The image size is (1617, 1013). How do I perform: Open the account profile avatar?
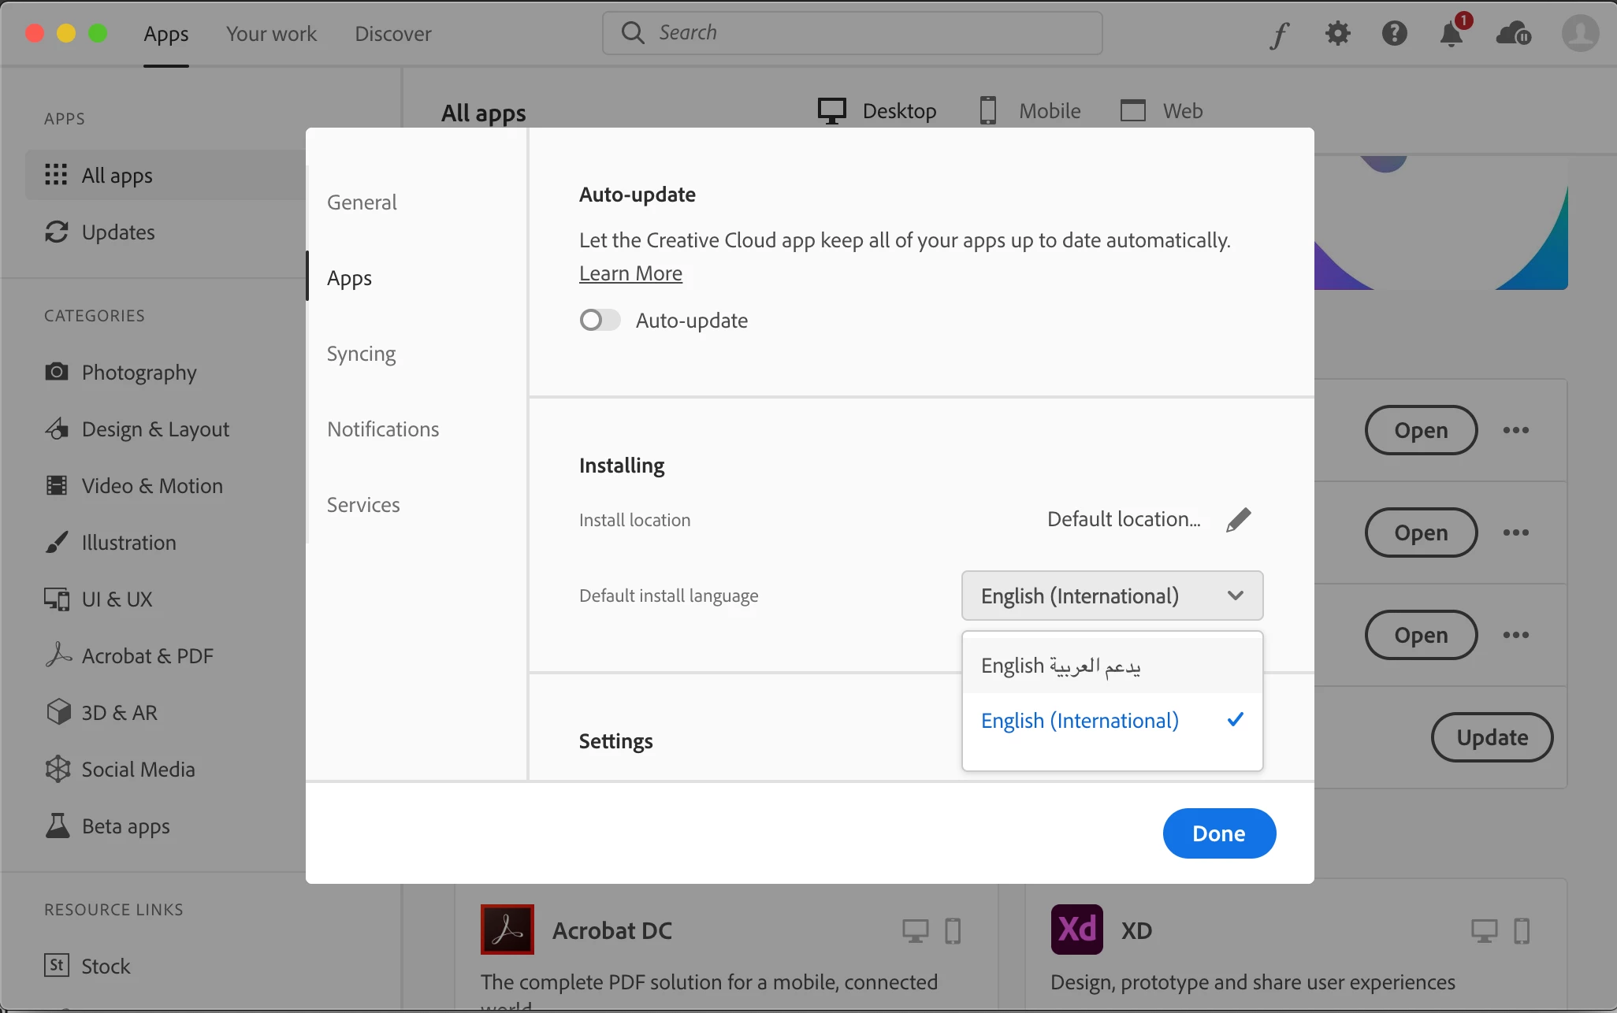1580,33
